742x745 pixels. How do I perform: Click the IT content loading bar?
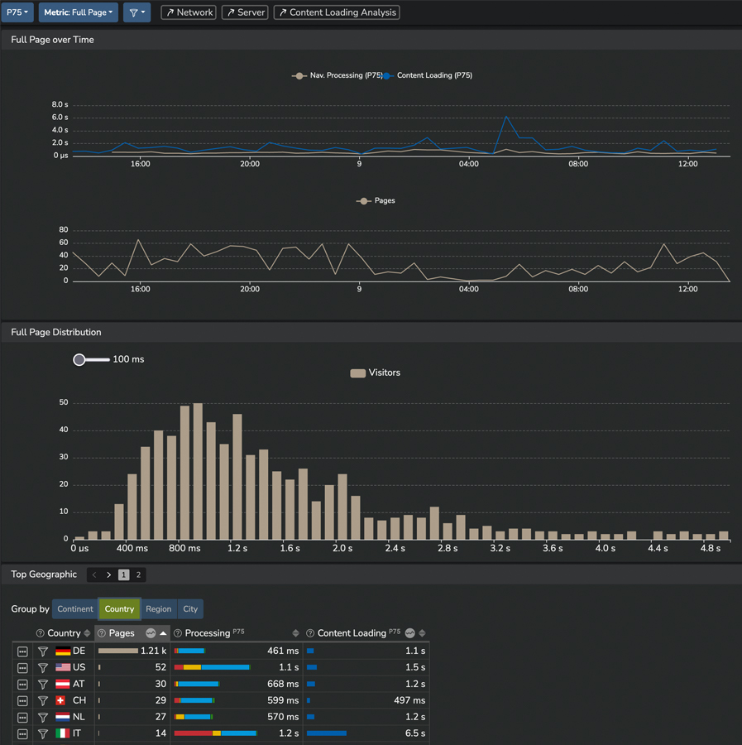pos(327,733)
